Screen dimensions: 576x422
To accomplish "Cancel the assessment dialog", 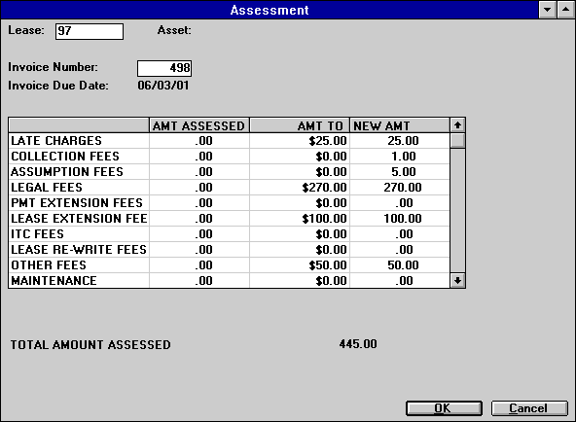I will [529, 408].
